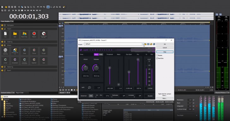Viewport: 230px width, 121px height.
Task: Open the Preset dropdown arrow
Action: (x=143, y=44)
